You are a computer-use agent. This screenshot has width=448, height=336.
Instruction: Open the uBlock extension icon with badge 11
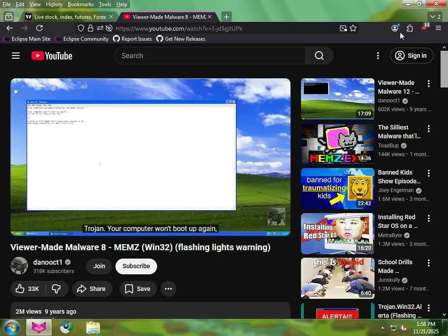[x=424, y=28]
